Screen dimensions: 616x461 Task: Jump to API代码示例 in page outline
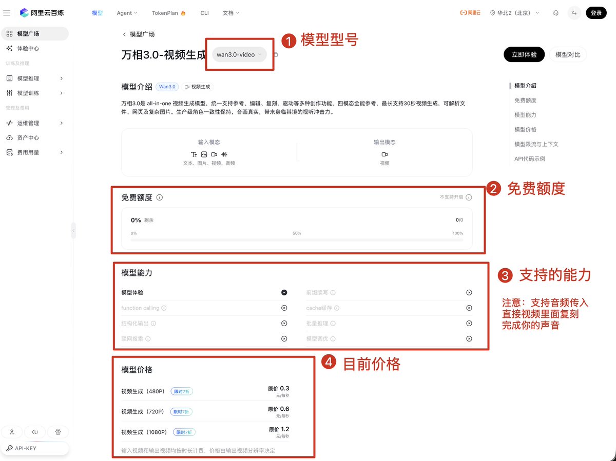pyautogui.click(x=530, y=159)
